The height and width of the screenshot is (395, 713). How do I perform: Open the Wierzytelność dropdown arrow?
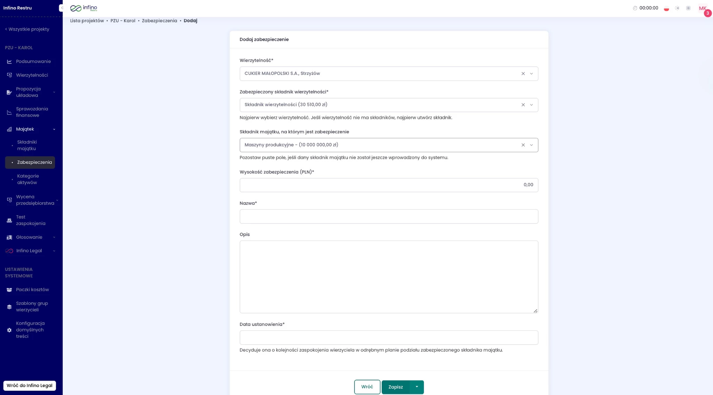(x=531, y=73)
